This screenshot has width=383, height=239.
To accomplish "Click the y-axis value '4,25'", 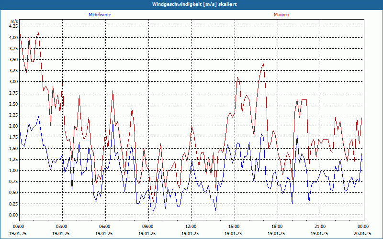I will [x=14, y=26].
